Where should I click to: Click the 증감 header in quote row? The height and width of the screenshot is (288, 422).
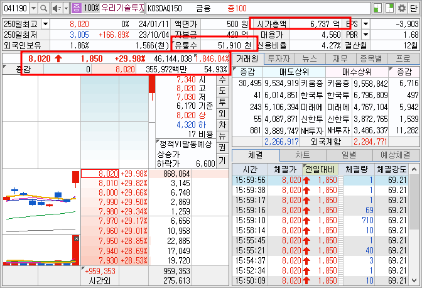click(23, 70)
